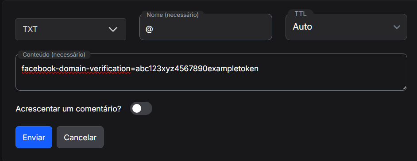This screenshot has width=417, height=161.
Task: Expand the TTL Auto dropdown
Action: click(x=346, y=27)
